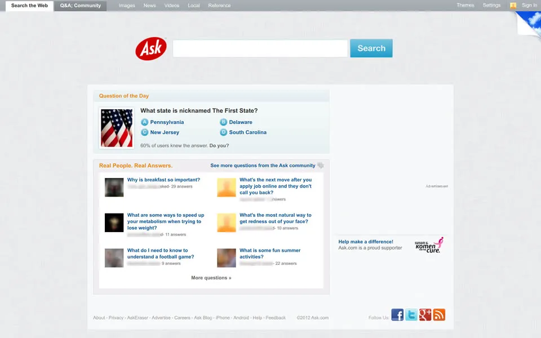Screen dimensions: 541x338
Task: Focus the main search input box
Action: 260,48
